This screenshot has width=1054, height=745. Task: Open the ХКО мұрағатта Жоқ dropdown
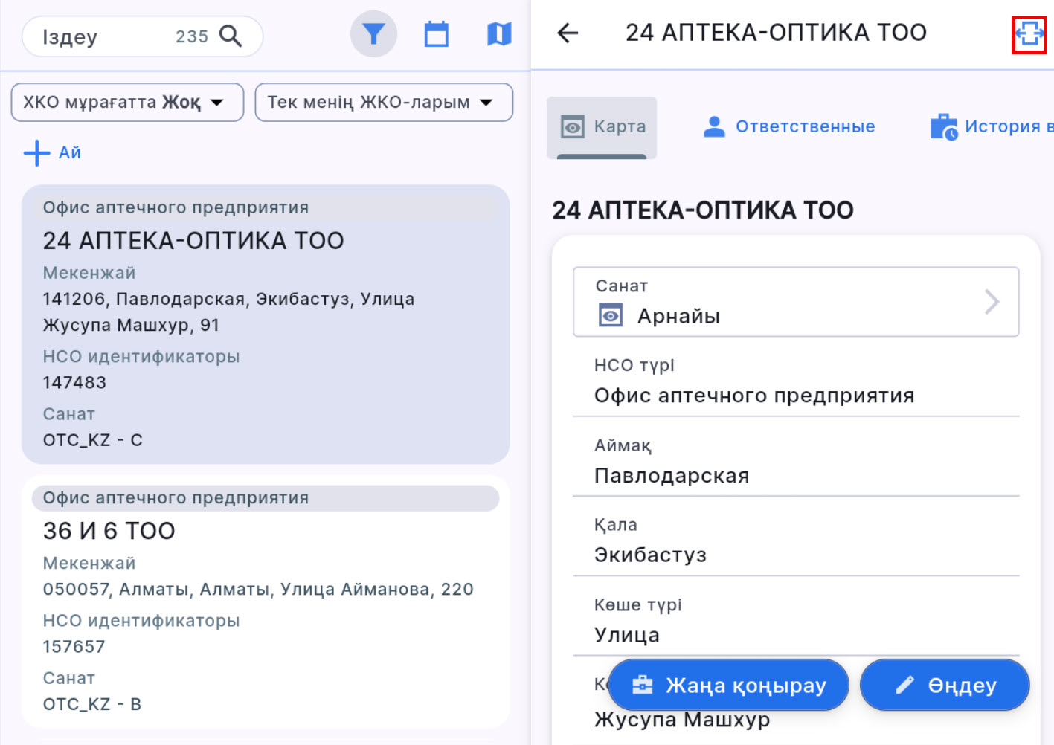click(127, 102)
